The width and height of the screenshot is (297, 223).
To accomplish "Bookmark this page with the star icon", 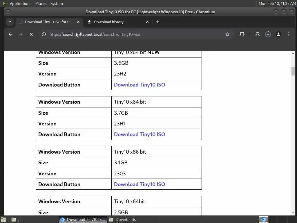I will 227,34.
